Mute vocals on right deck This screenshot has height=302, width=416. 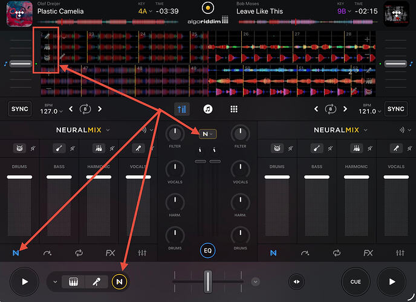410,149
